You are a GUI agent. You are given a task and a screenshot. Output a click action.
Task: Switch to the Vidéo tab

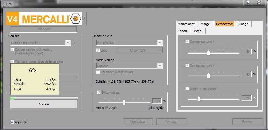click(198, 31)
